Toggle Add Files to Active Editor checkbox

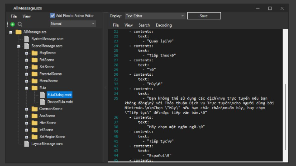click(x=53, y=16)
